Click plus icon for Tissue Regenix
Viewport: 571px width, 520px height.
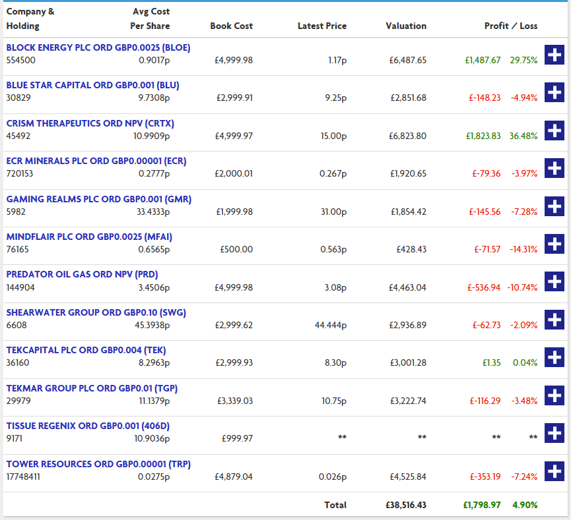[554, 433]
